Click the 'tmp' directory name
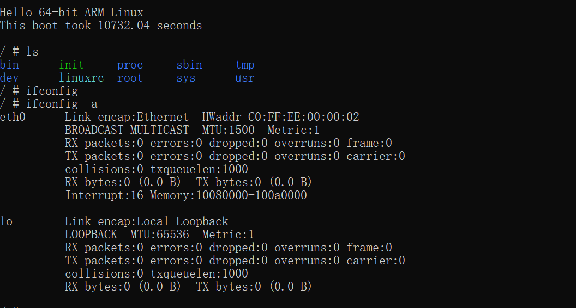Screen dimensions: 576x308 pos(245,65)
